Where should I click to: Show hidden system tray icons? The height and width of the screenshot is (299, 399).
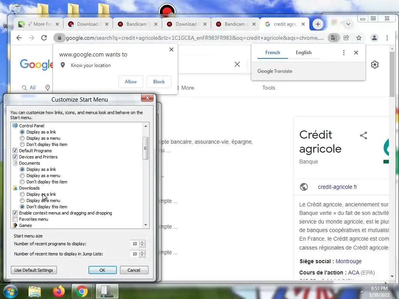[362, 292]
